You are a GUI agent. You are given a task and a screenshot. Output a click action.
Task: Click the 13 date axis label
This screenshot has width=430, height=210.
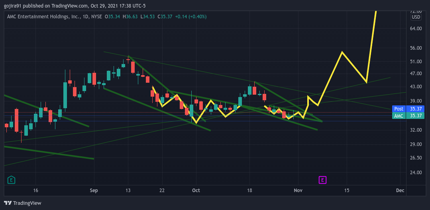tap(128, 190)
